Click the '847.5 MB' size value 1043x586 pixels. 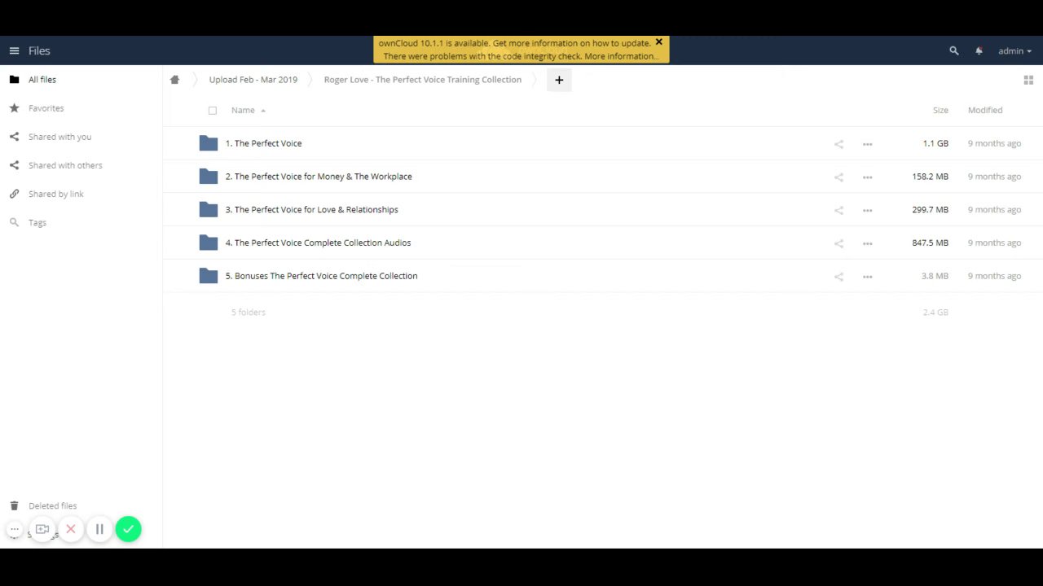[x=931, y=243]
